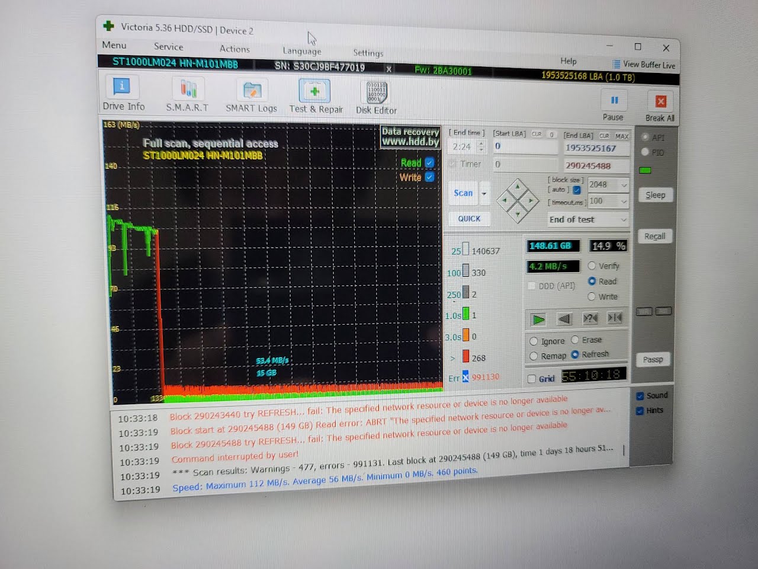This screenshot has height=569, width=758.
Task: Click the right arrow in the direction diamond
Action: pos(531,200)
